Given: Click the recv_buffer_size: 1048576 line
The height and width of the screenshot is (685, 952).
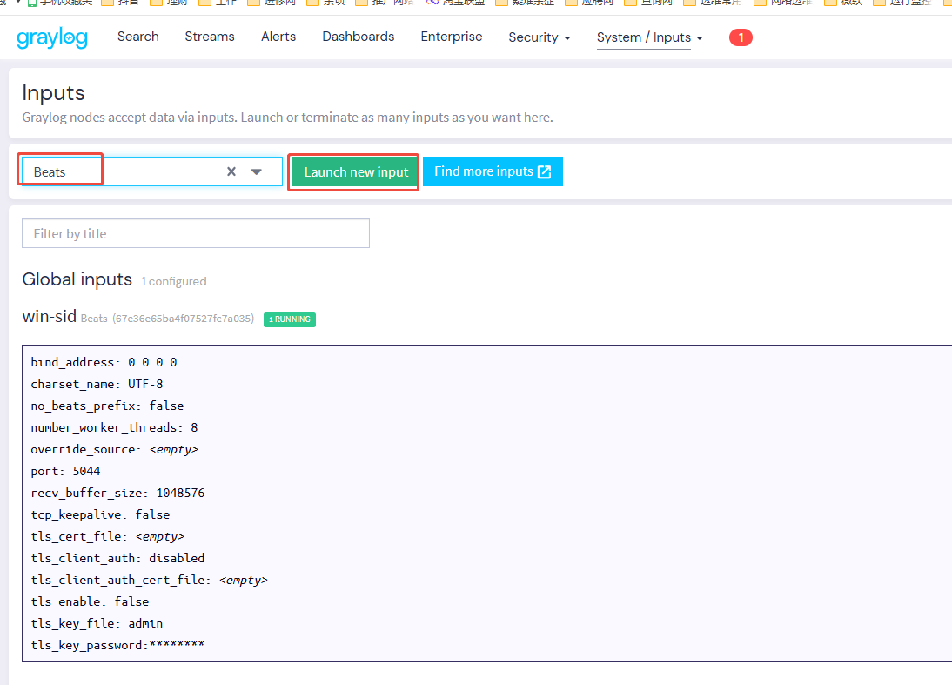Looking at the screenshot, I should pyautogui.click(x=117, y=494).
